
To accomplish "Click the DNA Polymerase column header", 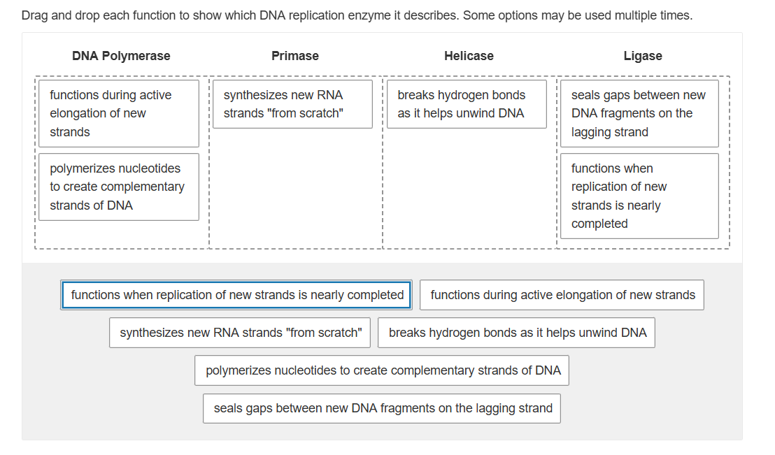I will (x=120, y=56).
